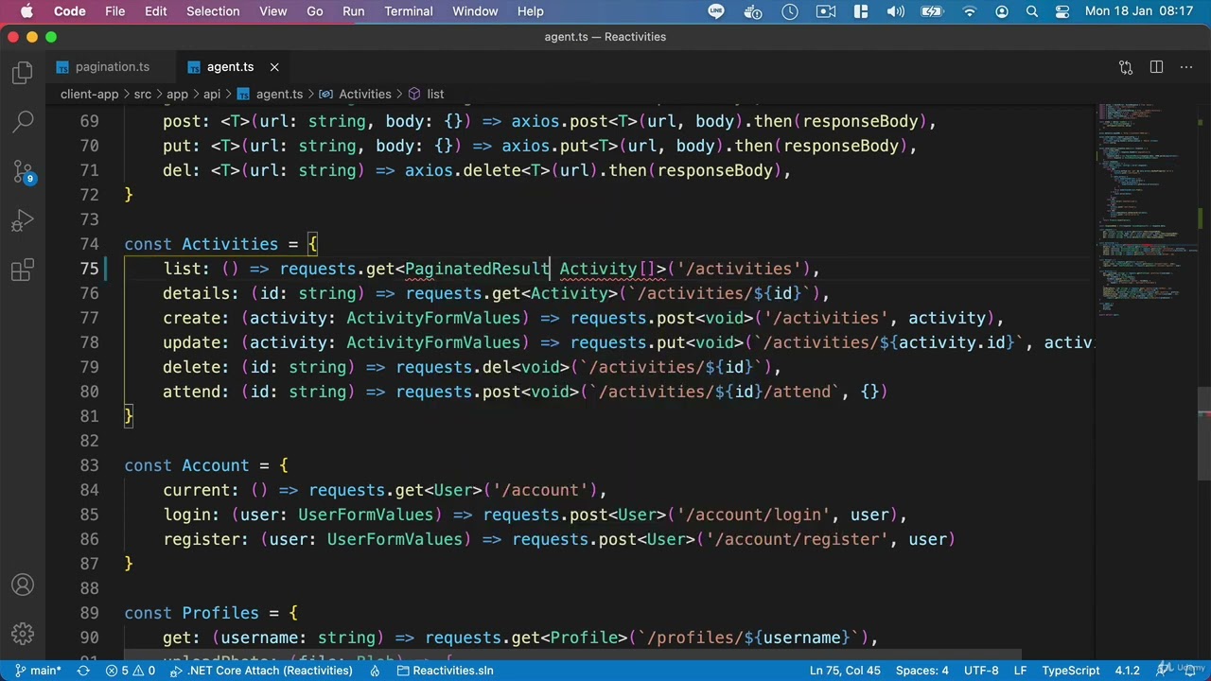Screen dimensions: 1211x681
Task: Open the File menu
Action: click(115, 11)
